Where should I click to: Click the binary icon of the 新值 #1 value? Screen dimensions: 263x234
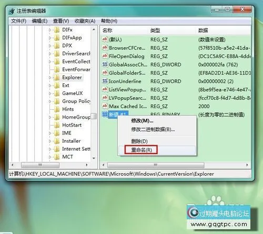pos(105,114)
